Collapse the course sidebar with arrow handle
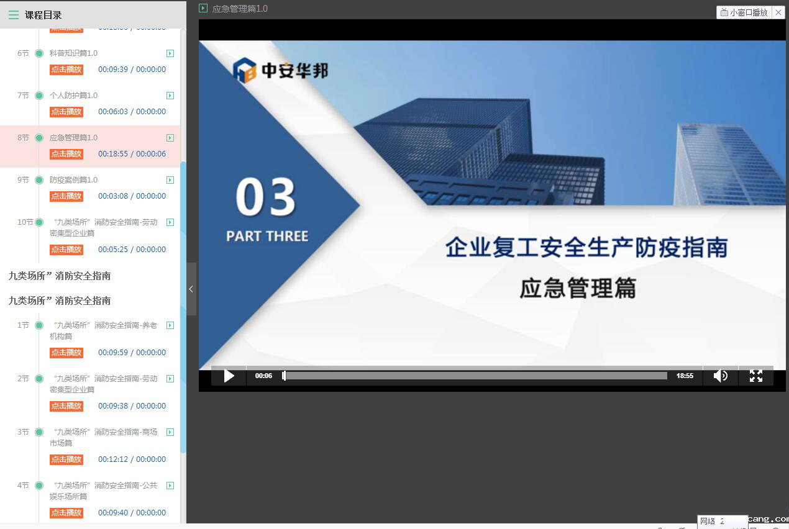The height and width of the screenshot is (529, 789). pyautogui.click(x=191, y=289)
